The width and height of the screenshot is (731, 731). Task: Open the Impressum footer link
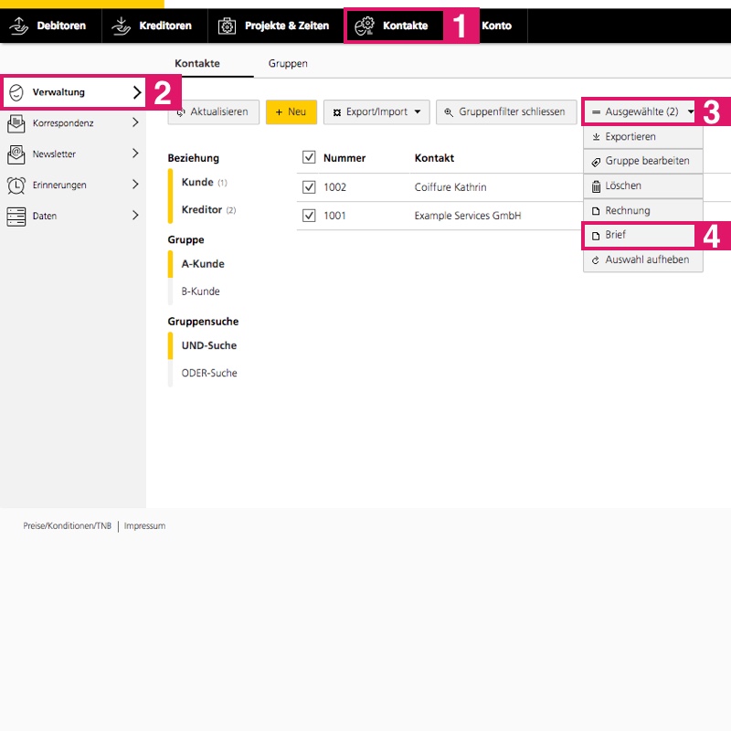144,526
